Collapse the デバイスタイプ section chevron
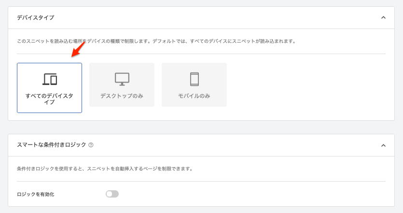This screenshot has height=213, width=403. click(383, 17)
